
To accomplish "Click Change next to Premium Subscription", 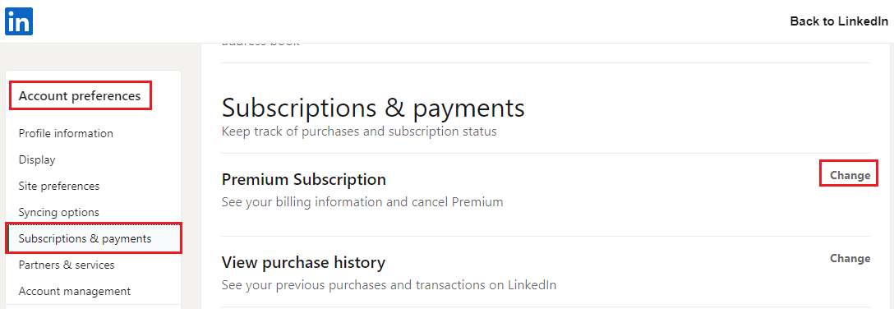I will coord(850,175).
